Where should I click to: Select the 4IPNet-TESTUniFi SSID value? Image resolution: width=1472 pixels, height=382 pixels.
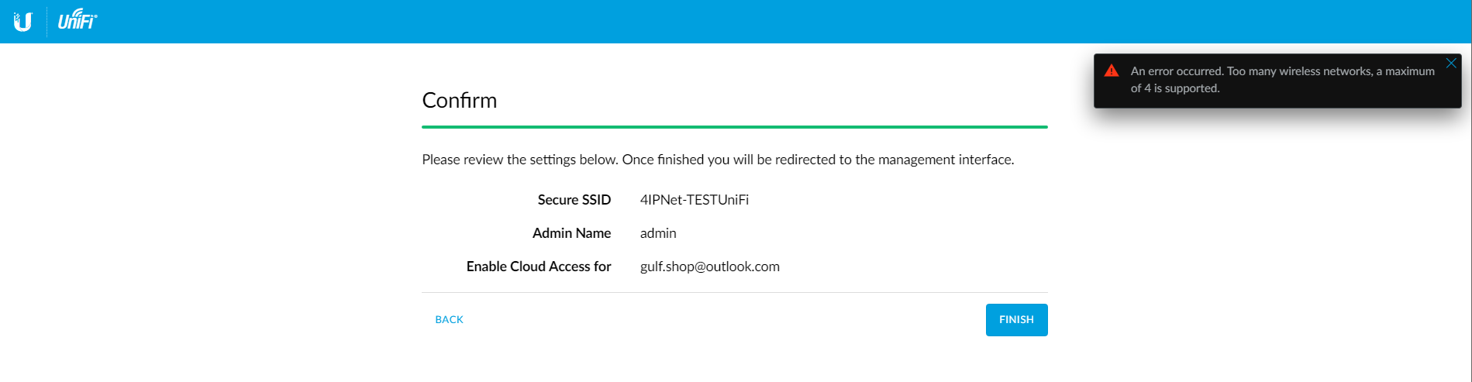695,200
